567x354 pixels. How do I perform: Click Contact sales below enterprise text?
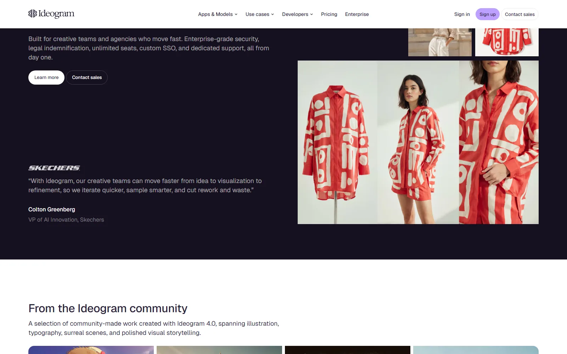pyautogui.click(x=87, y=78)
